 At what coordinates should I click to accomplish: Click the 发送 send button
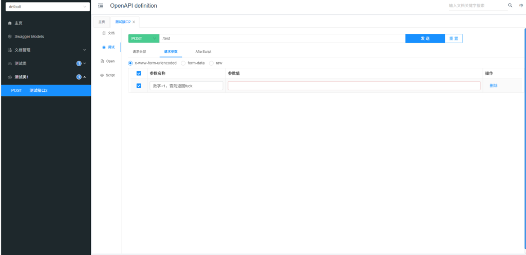[425, 38]
